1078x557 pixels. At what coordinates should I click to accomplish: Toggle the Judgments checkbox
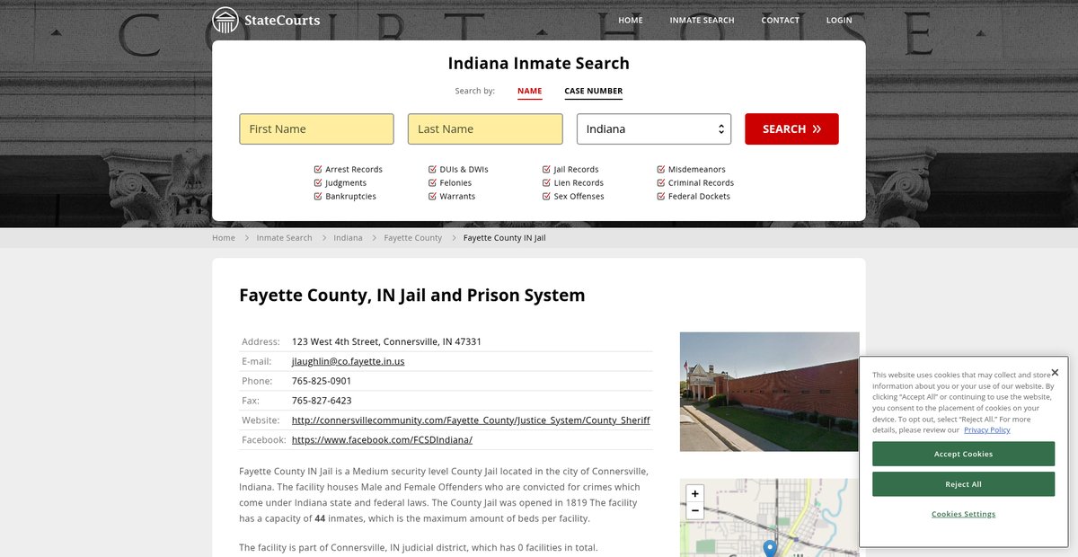coord(318,182)
